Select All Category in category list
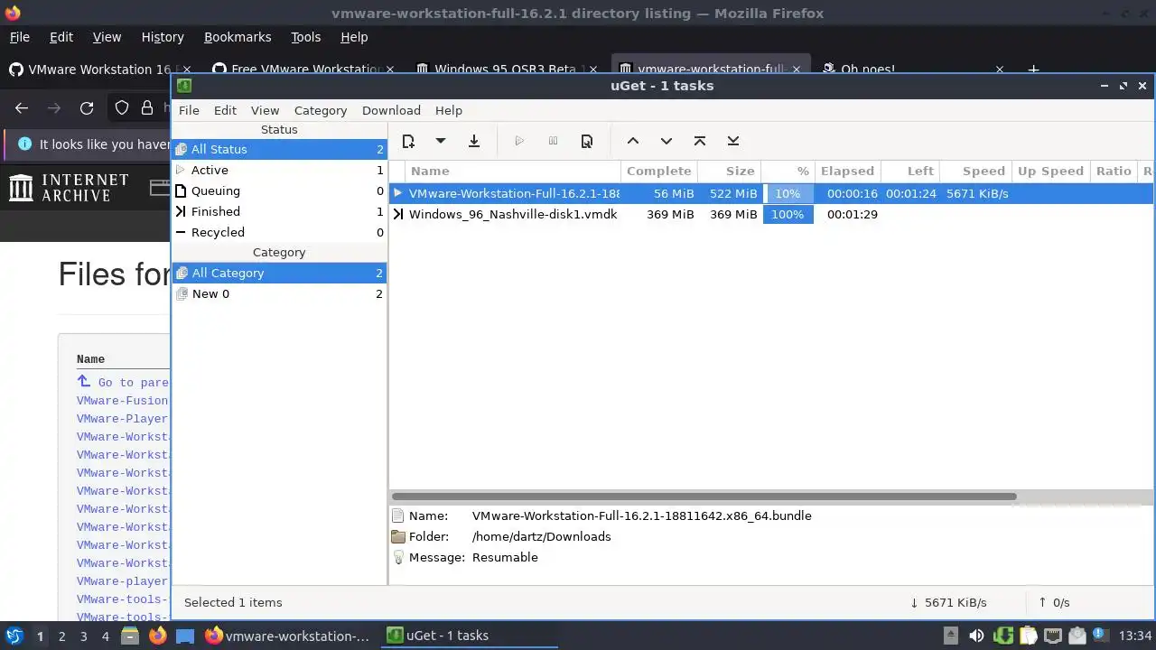This screenshot has width=1156, height=650. click(279, 273)
